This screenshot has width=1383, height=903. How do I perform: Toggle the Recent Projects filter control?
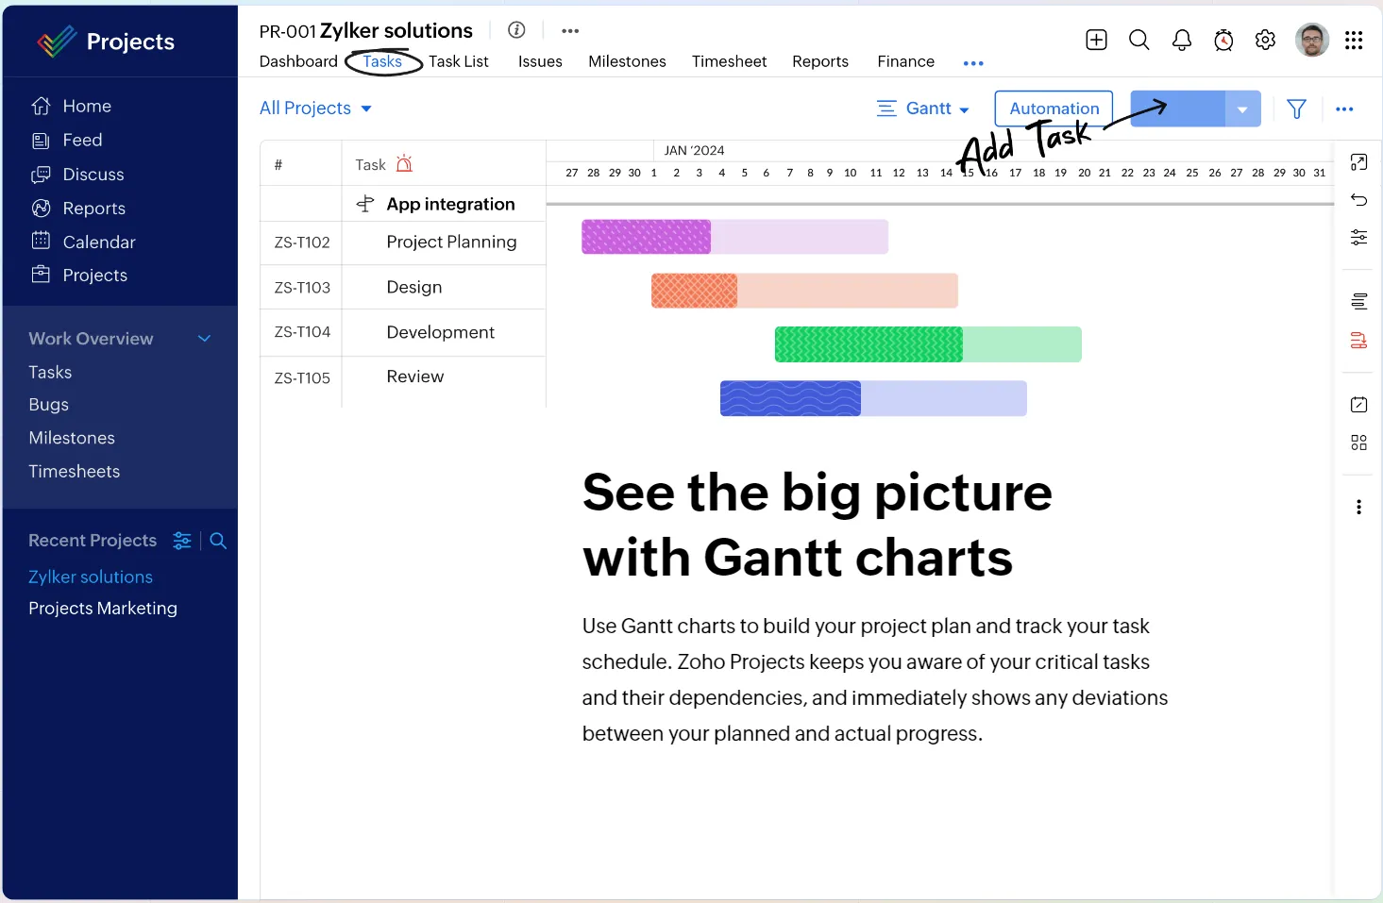[182, 541]
